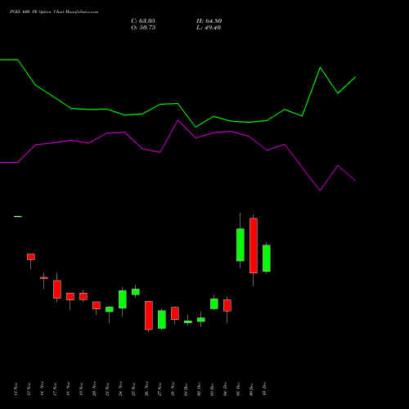The width and height of the screenshot is (409, 409).
Task: Click the open value O: 50.75
Action: click(143, 28)
